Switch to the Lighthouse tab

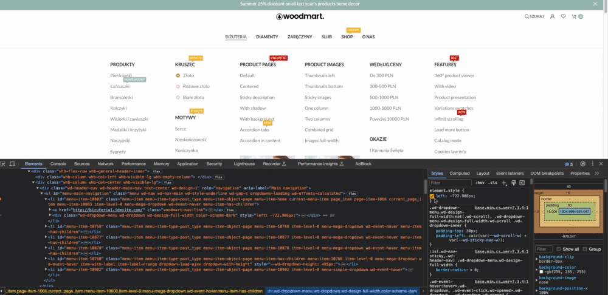244,164
